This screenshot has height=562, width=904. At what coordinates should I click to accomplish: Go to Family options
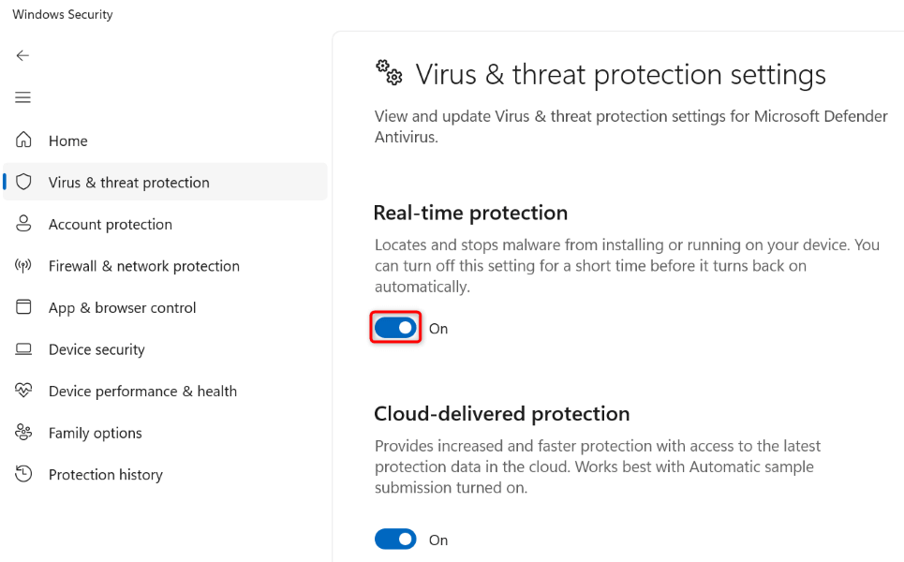(x=94, y=432)
